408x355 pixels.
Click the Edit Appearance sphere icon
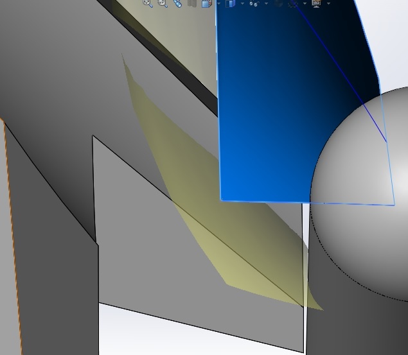[x=279, y=3]
